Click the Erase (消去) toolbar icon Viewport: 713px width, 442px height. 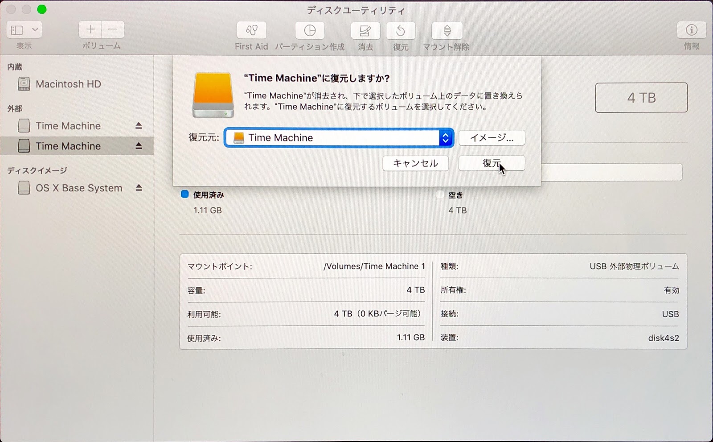[x=365, y=30]
